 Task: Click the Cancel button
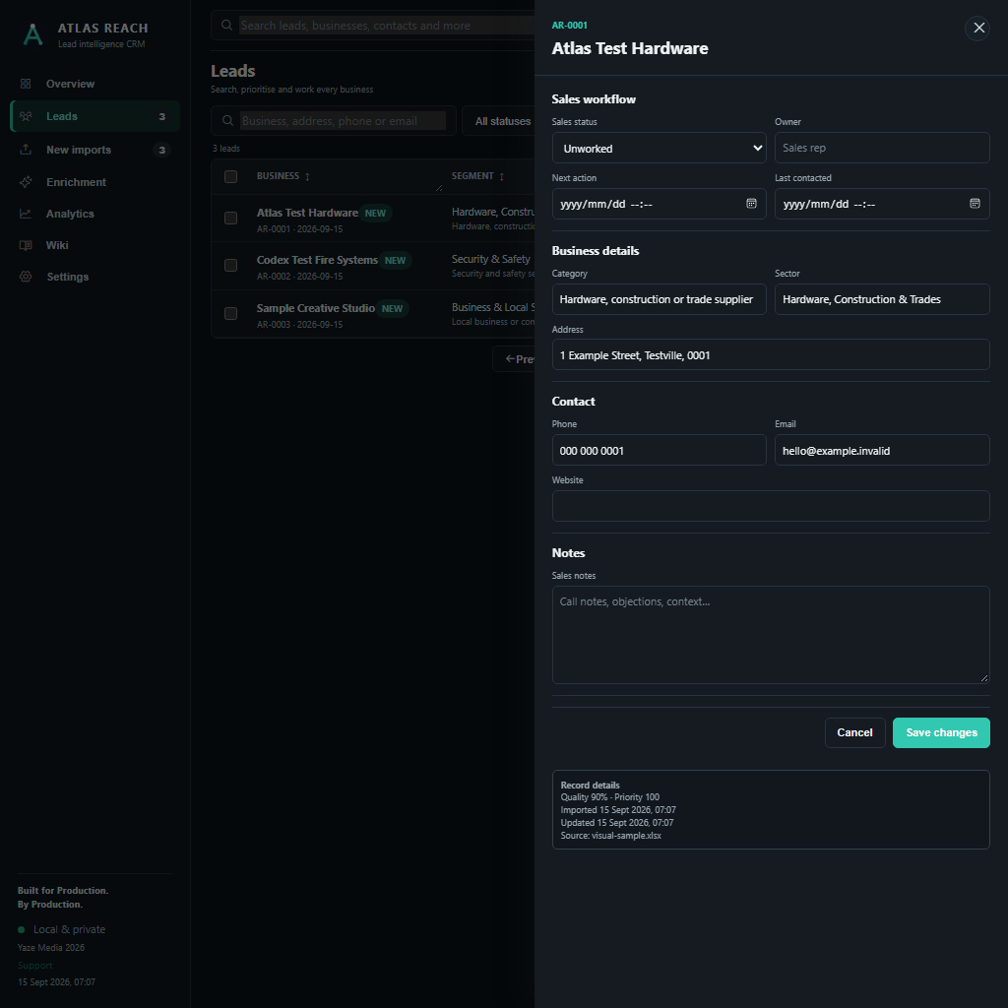pos(855,733)
